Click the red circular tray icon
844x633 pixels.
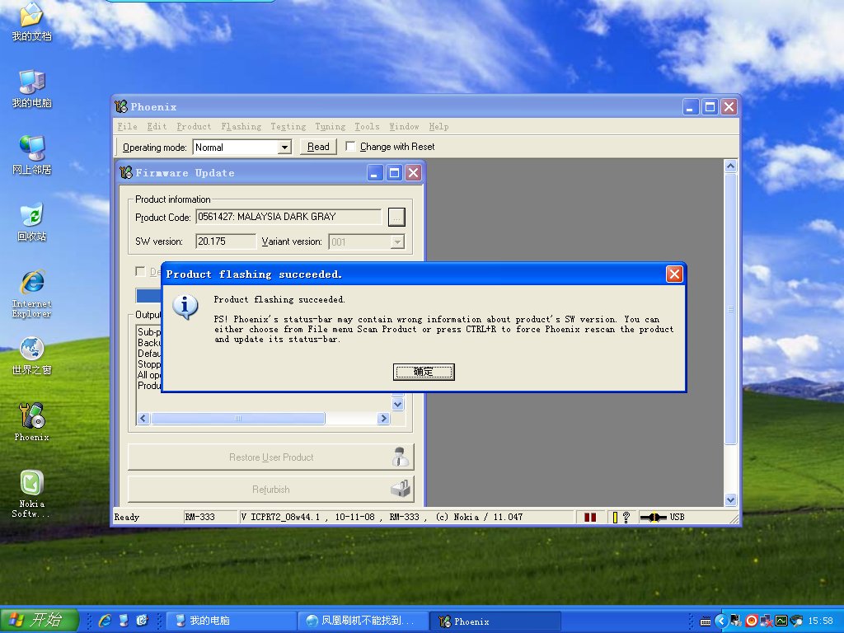click(x=752, y=621)
